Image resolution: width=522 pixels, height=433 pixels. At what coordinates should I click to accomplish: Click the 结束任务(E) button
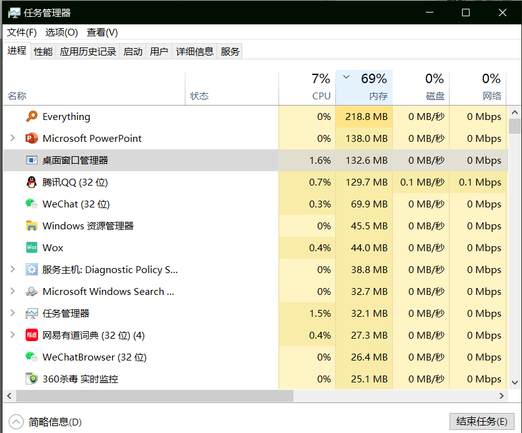point(481,421)
